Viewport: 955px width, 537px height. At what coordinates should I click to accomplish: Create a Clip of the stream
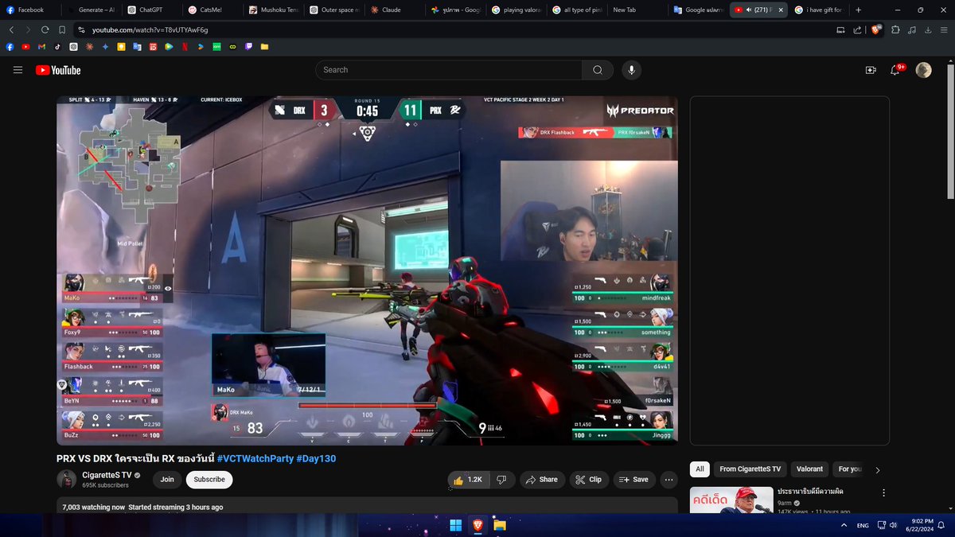point(589,480)
